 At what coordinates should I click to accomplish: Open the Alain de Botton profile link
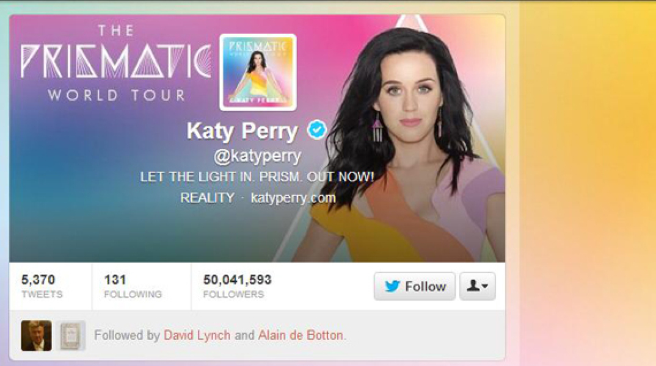click(x=301, y=335)
